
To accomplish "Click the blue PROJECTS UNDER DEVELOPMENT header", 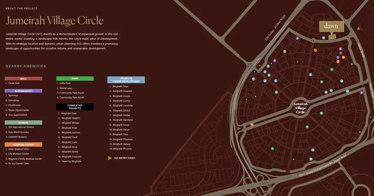I will click(126, 80).
